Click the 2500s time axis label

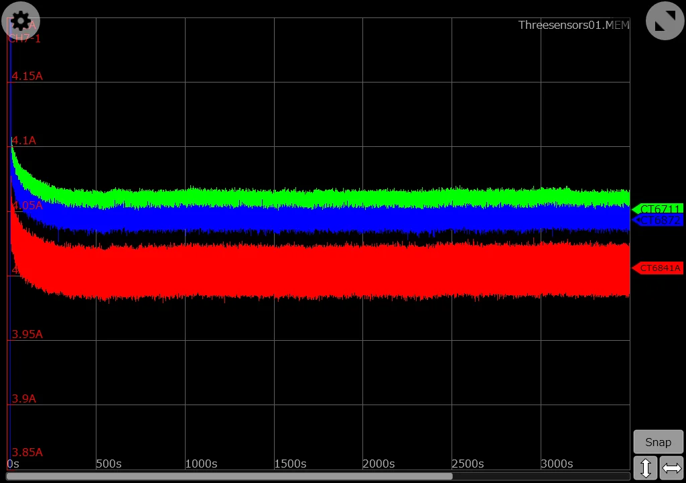click(468, 464)
